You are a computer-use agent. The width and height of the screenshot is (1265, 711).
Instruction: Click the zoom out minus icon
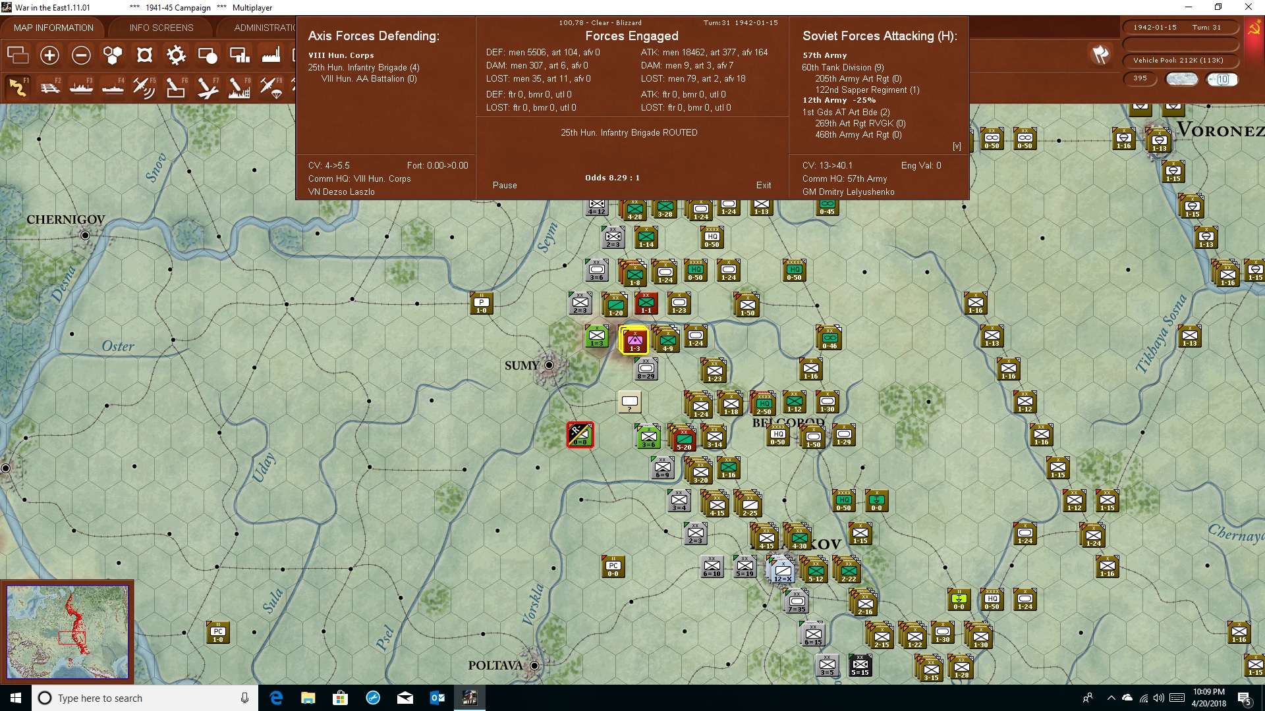click(x=81, y=55)
